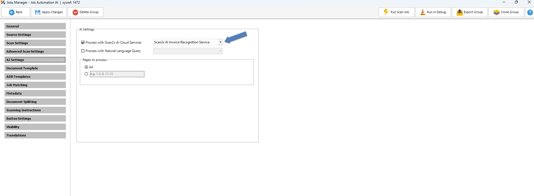Switch to the Source Settings section
The height and width of the screenshot is (196, 534).
[35, 35]
